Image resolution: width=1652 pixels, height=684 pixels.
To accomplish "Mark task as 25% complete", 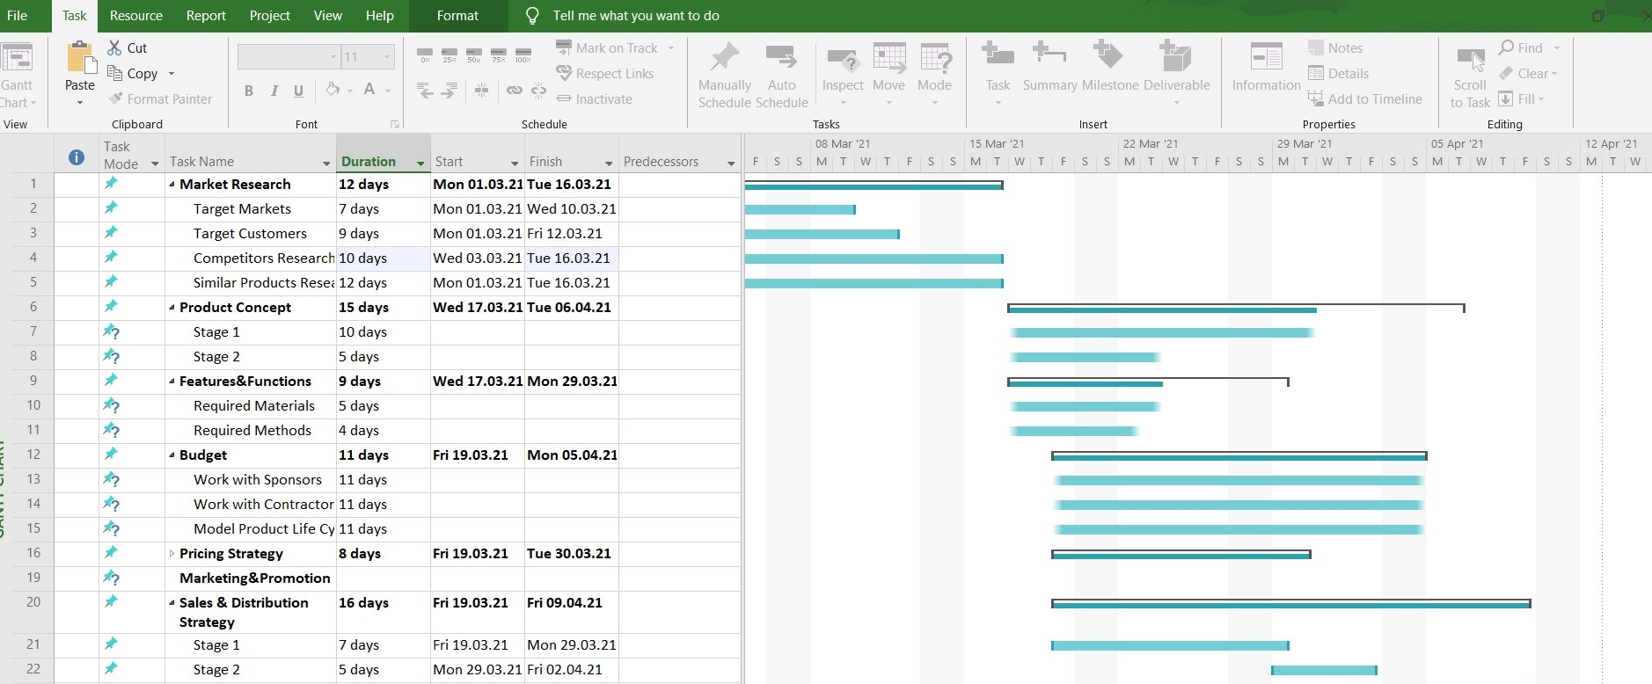I will pos(450,55).
